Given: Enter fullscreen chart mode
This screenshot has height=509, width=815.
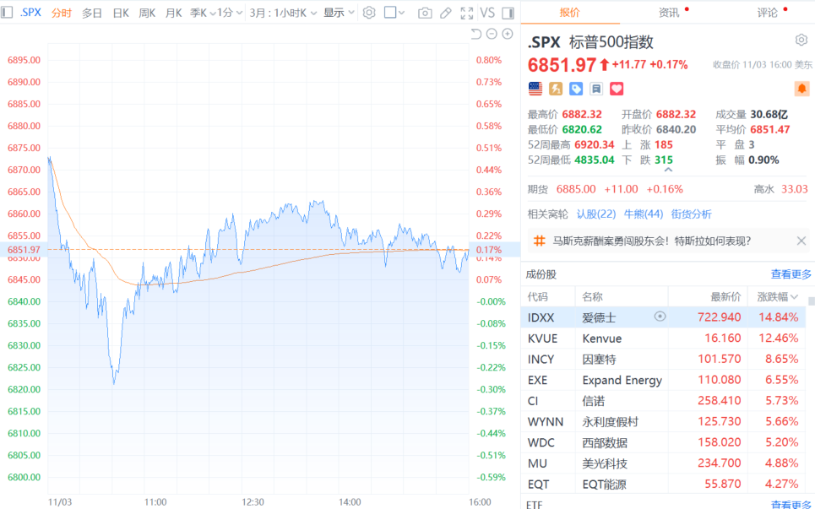Looking at the screenshot, I should tap(467, 13).
